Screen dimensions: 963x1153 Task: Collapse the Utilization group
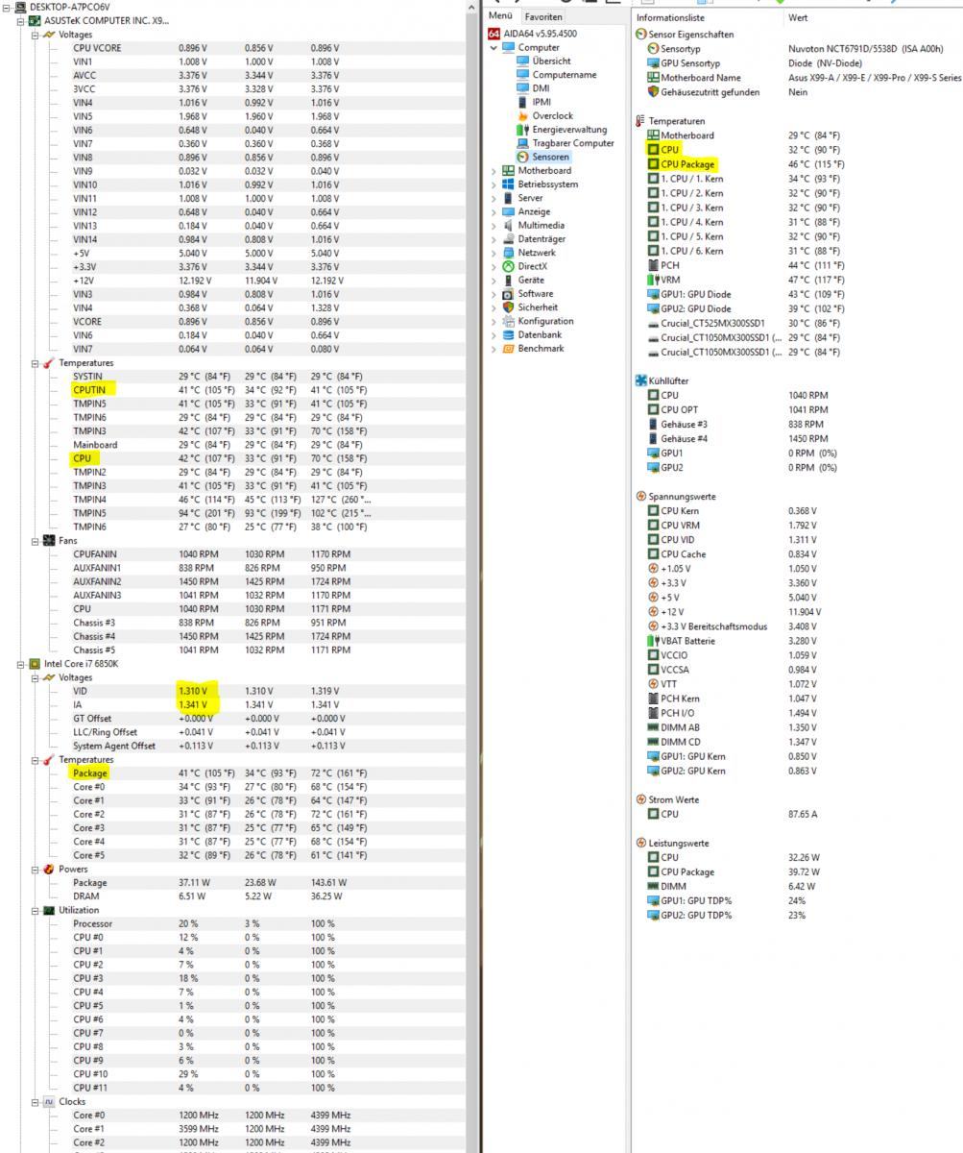coord(36,910)
